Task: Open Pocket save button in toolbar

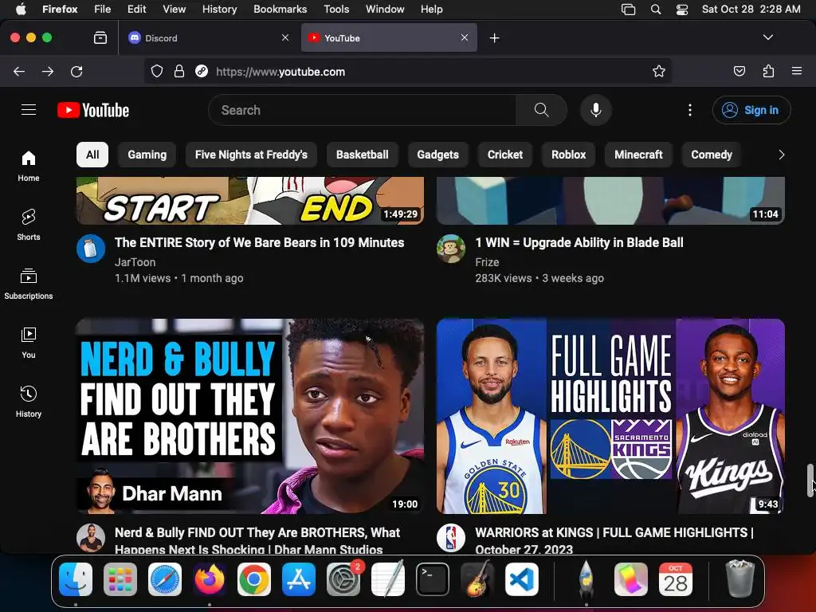Action: (x=739, y=71)
